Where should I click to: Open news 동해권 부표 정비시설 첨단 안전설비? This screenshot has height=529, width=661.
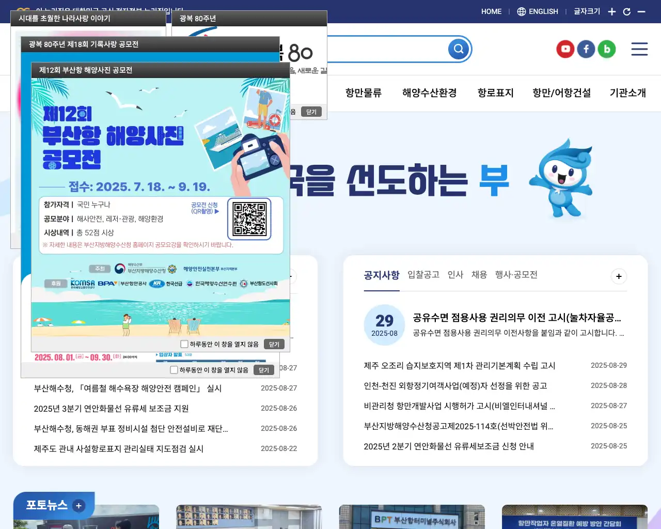click(x=131, y=429)
